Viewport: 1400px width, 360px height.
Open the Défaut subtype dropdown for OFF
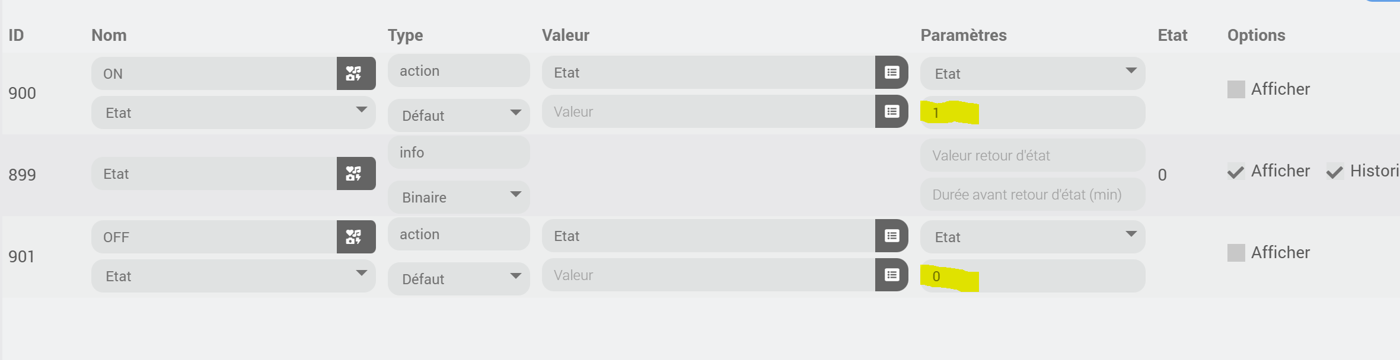click(x=458, y=279)
